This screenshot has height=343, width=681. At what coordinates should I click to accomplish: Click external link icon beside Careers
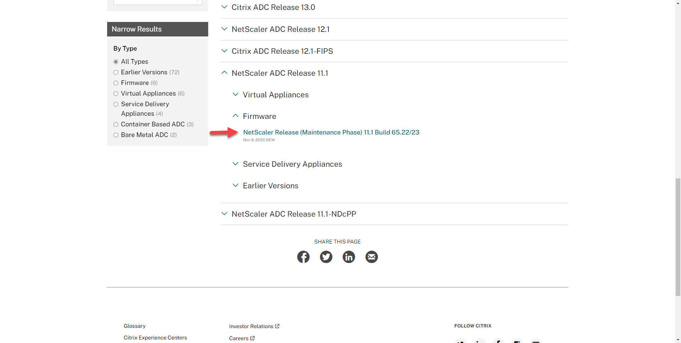coord(253,338)
